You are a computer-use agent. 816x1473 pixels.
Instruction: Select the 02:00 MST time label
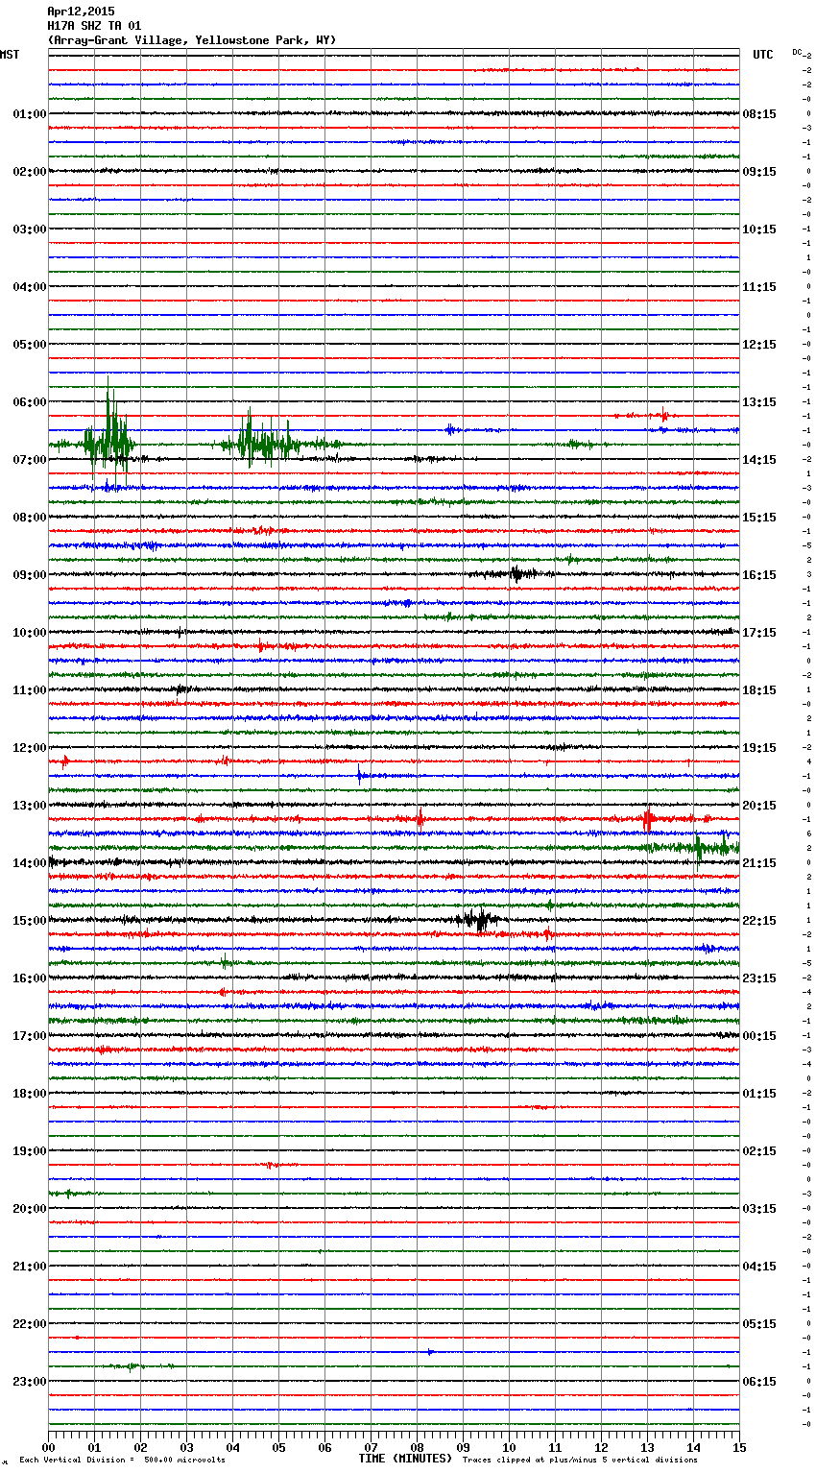[29, 172]
